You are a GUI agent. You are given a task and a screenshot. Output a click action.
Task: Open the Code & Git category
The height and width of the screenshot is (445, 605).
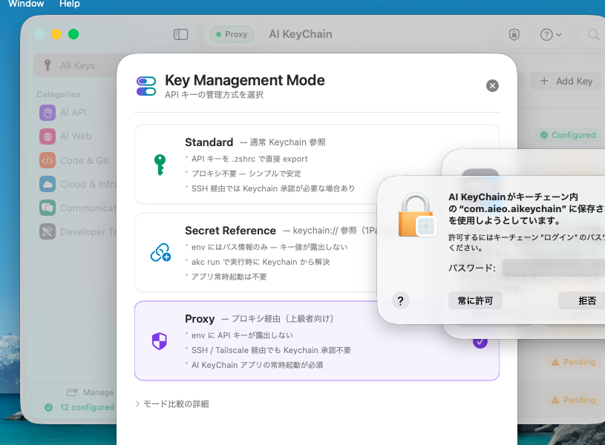48,160
